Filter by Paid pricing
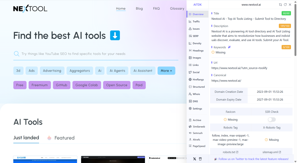The height and width of the screenshot is (163, 297). click(139, 85)
